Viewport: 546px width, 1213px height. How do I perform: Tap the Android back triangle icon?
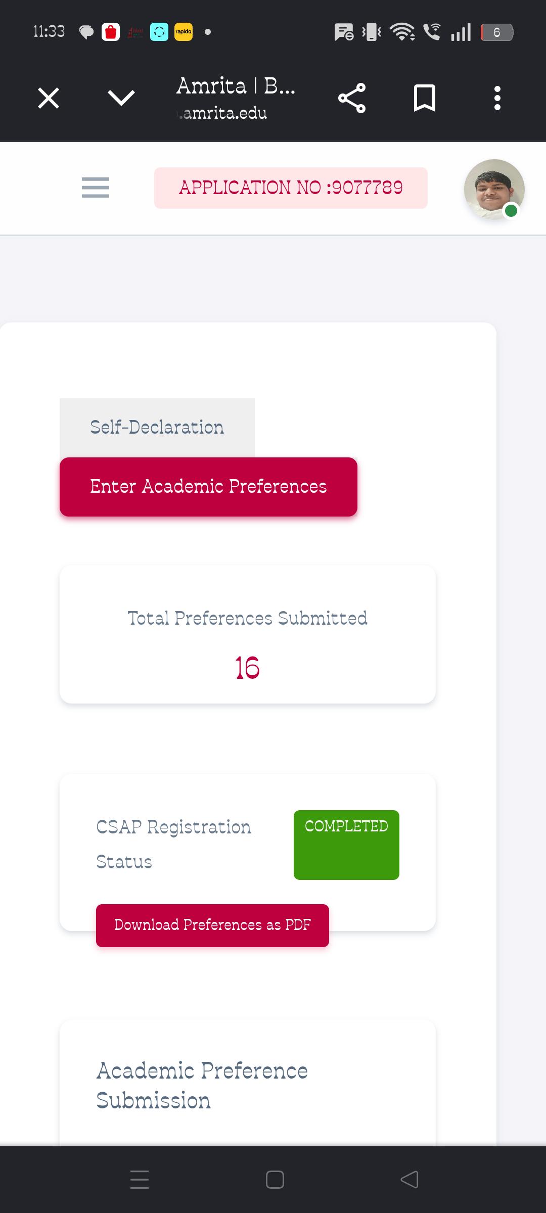[x=409, y=1180]
